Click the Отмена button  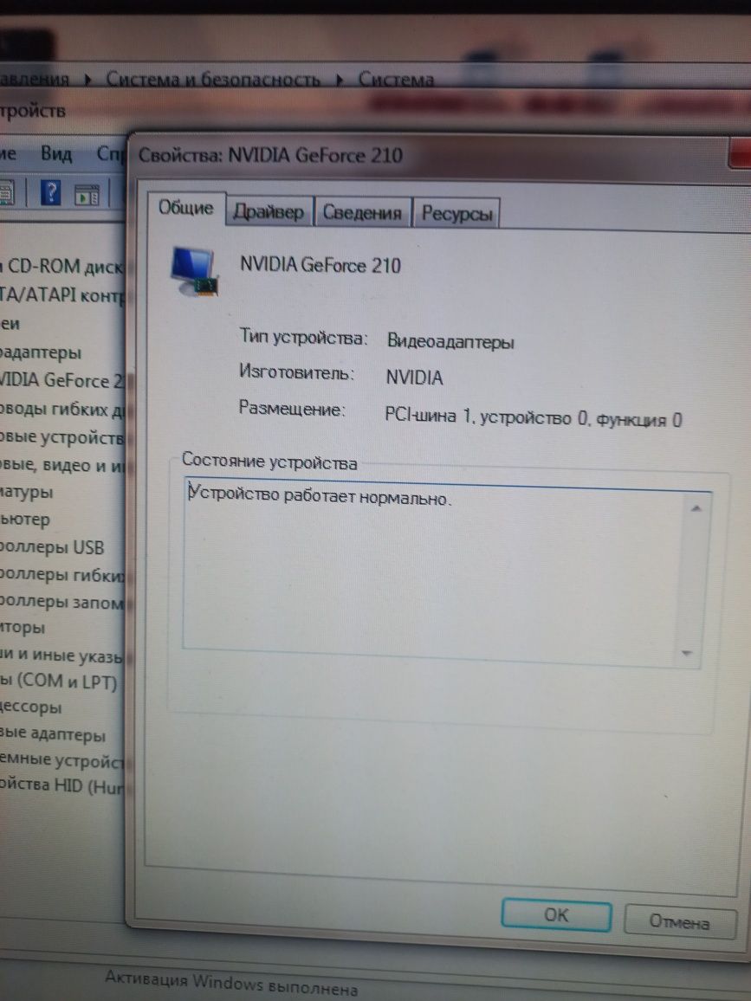pyautogui.click(x=679, y=921)
